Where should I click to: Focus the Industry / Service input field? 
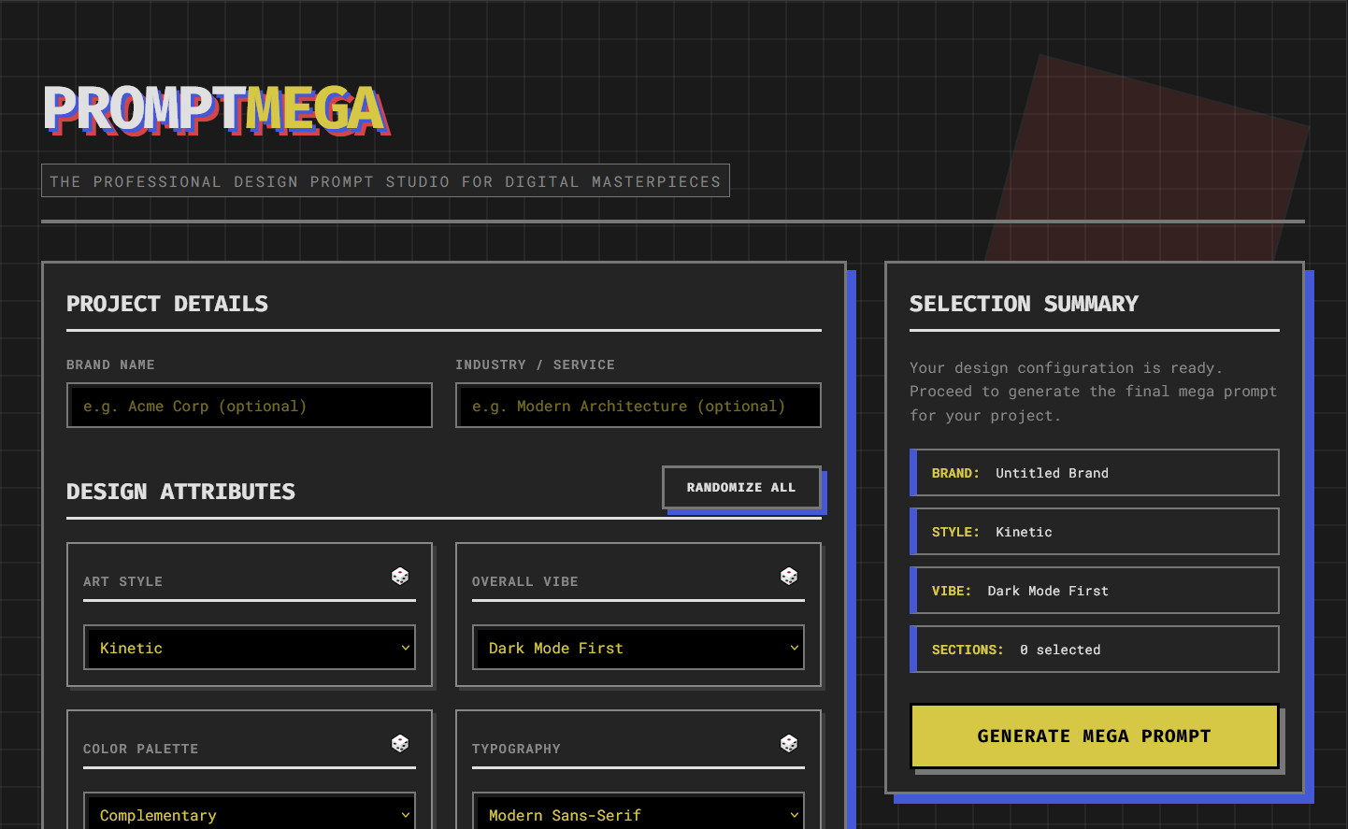(x=638, y=406)
